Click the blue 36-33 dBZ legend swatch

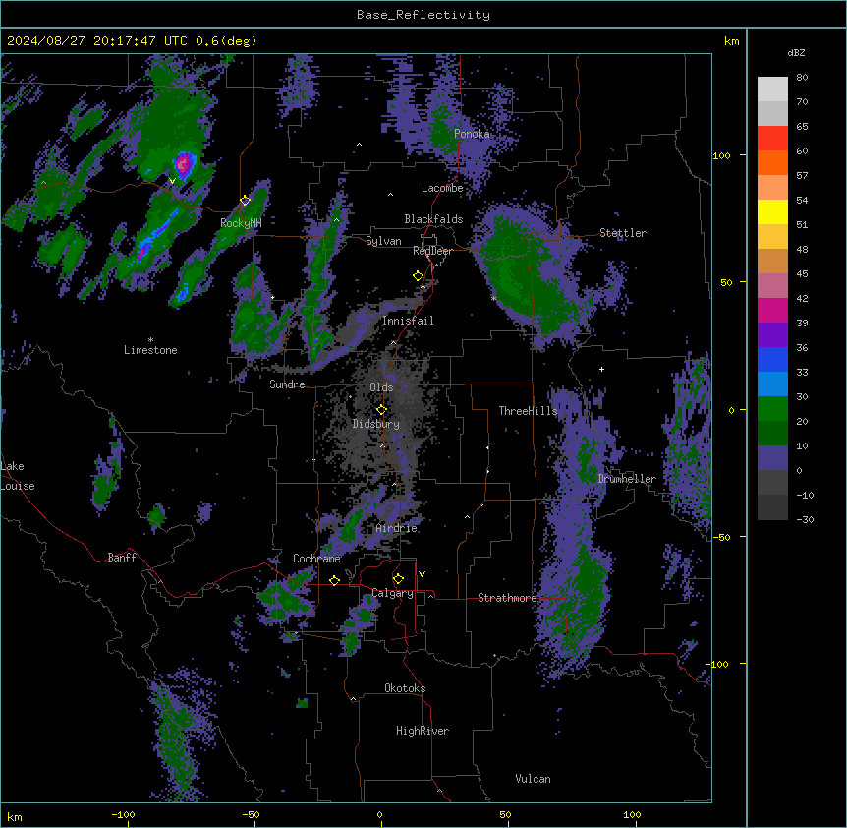tap(772, 359)
